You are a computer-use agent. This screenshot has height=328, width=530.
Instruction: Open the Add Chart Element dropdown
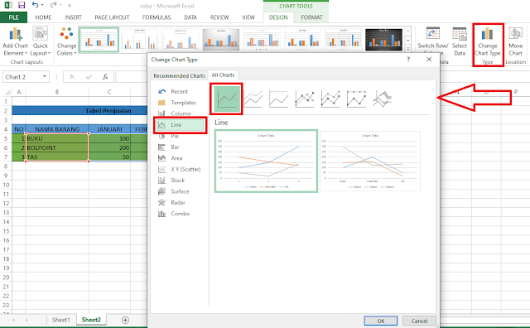point(15,41)
